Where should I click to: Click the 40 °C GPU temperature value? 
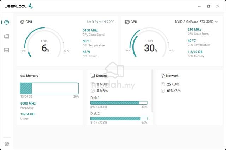pyautogui.click(x=191, y=40)
